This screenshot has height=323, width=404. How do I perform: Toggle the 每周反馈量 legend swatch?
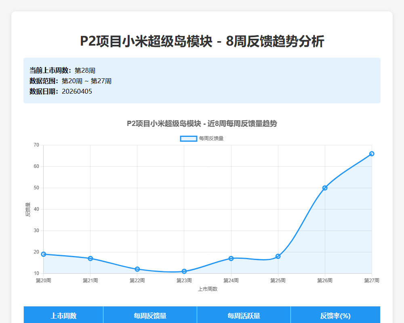click(189, 138)
